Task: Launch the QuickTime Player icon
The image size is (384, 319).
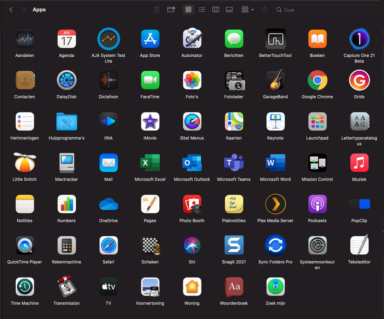Action: pos(25,245)
